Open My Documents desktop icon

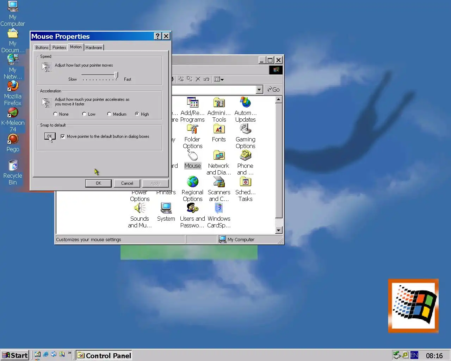13,40
